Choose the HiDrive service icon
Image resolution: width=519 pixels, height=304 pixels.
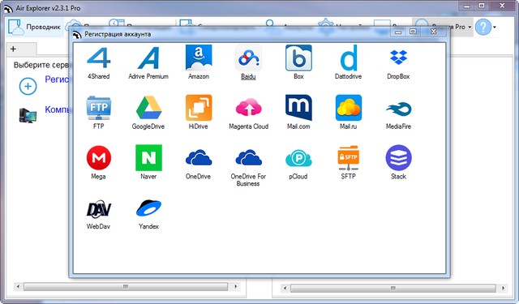[199, 108]
